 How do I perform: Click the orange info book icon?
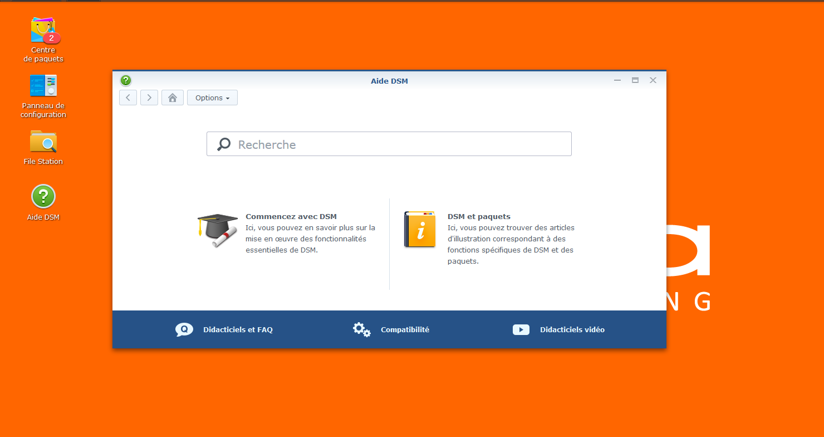click(419, 229)
